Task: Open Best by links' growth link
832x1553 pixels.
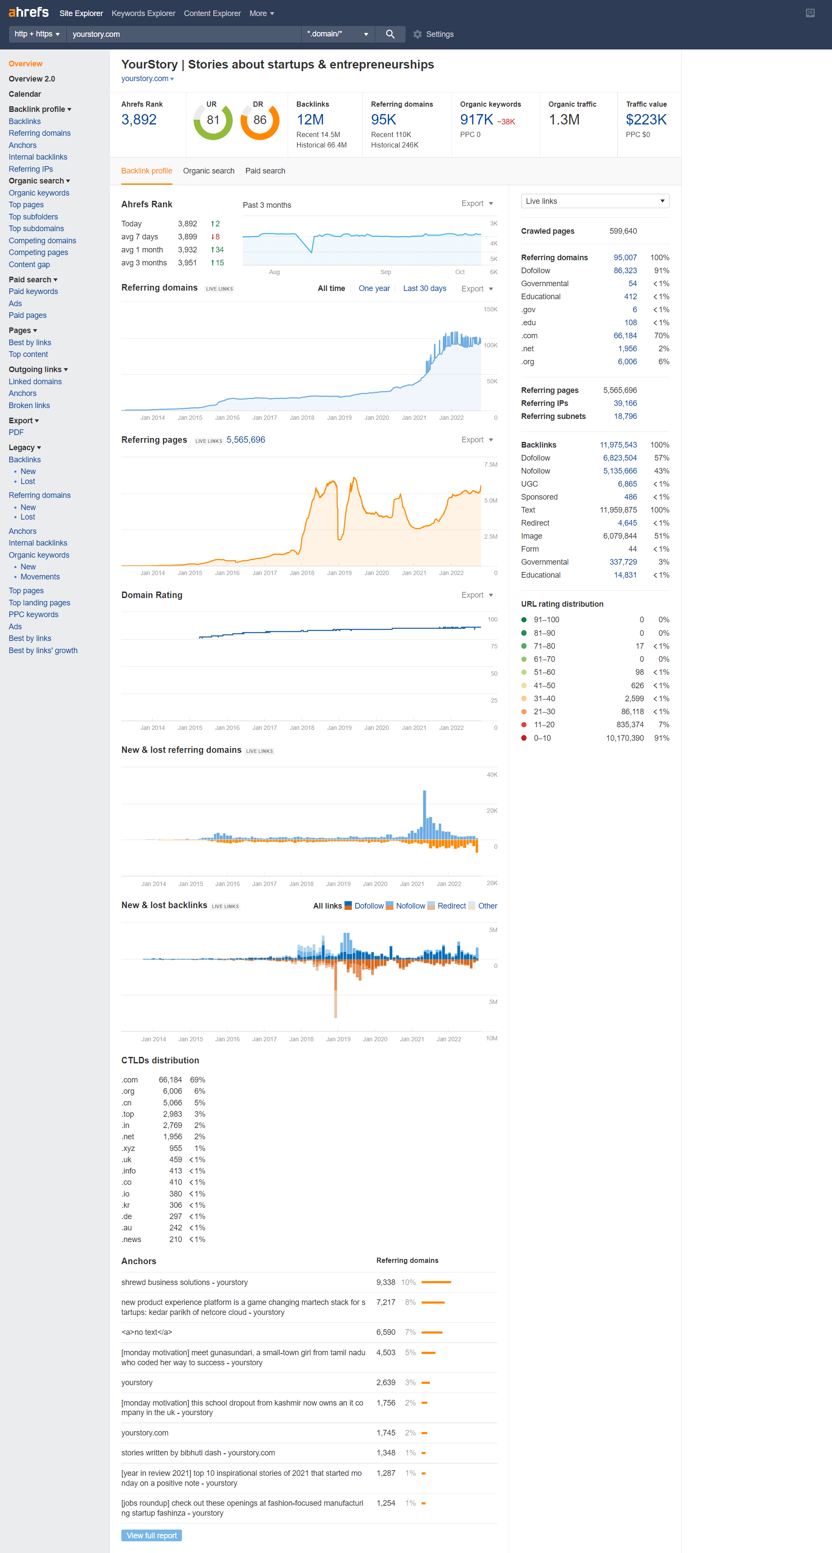Action: click(x=43, y=651)
